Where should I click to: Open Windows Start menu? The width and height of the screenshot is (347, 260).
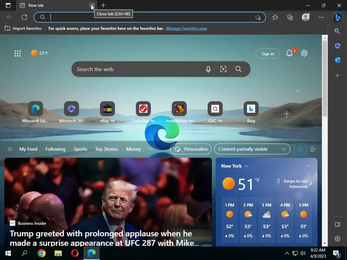[x=8, y=253]
